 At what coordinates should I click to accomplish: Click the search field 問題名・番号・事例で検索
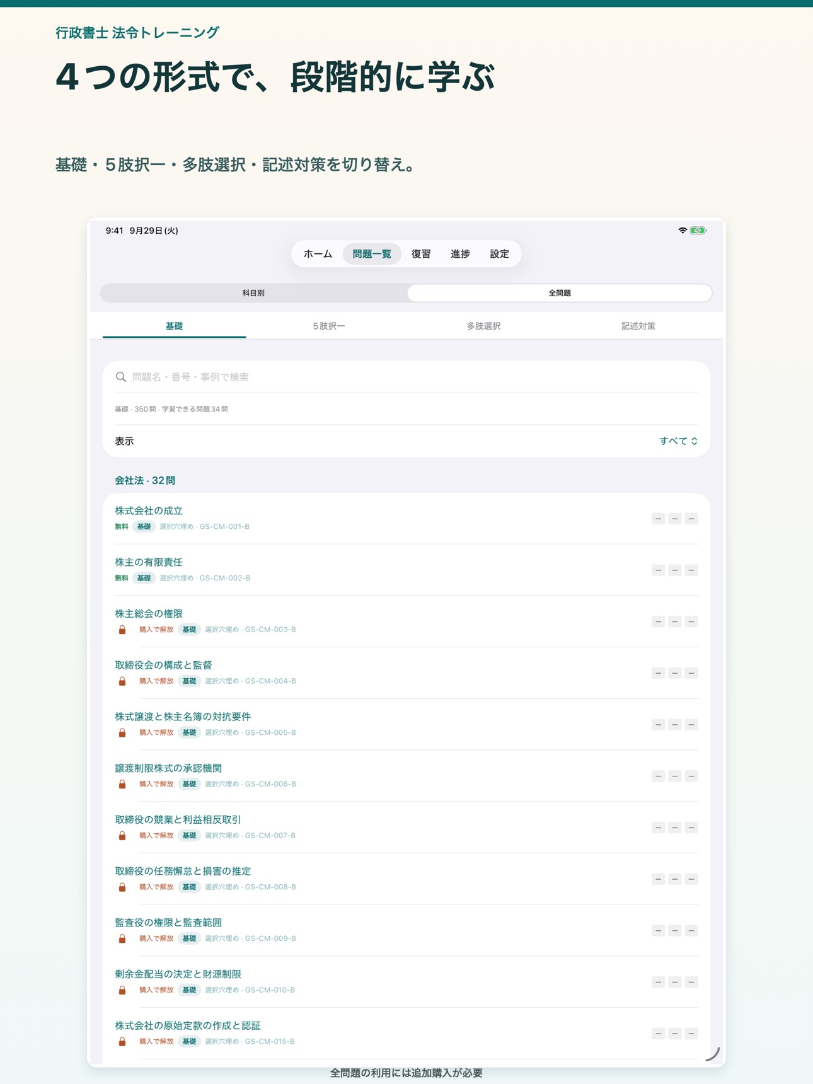(x=406, y=377)
